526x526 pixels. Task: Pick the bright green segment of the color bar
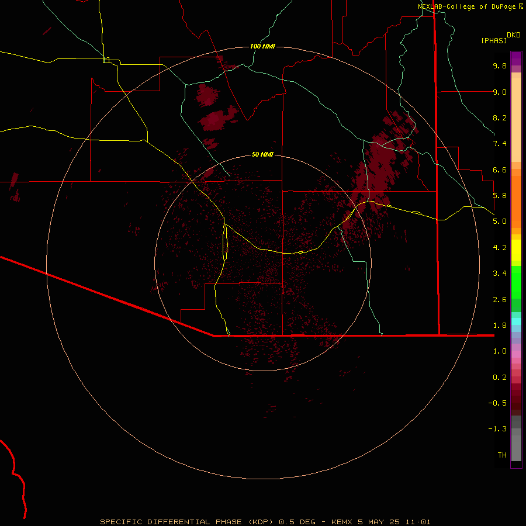coord(516,282)
